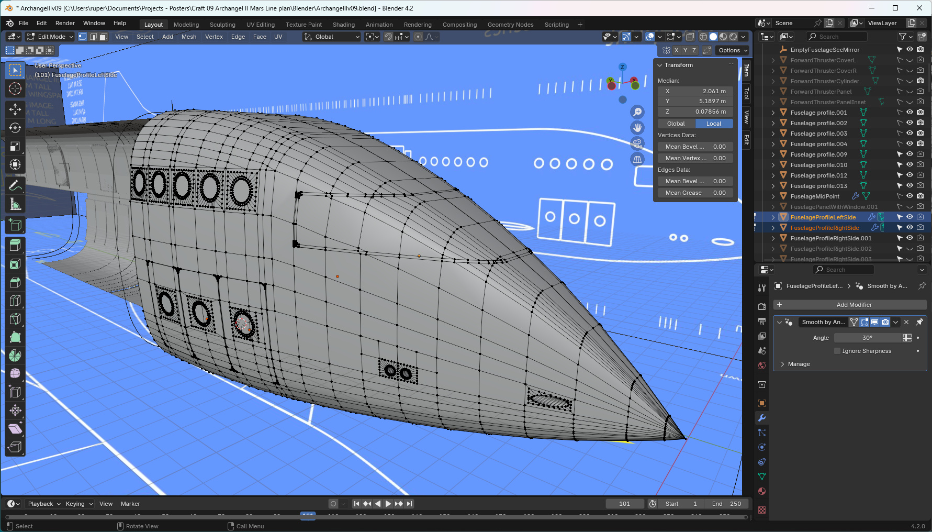Select the Inset Faces tool
Image resolution: width=932 pixels, height=532 pixels.
click(x=15, y=263)
